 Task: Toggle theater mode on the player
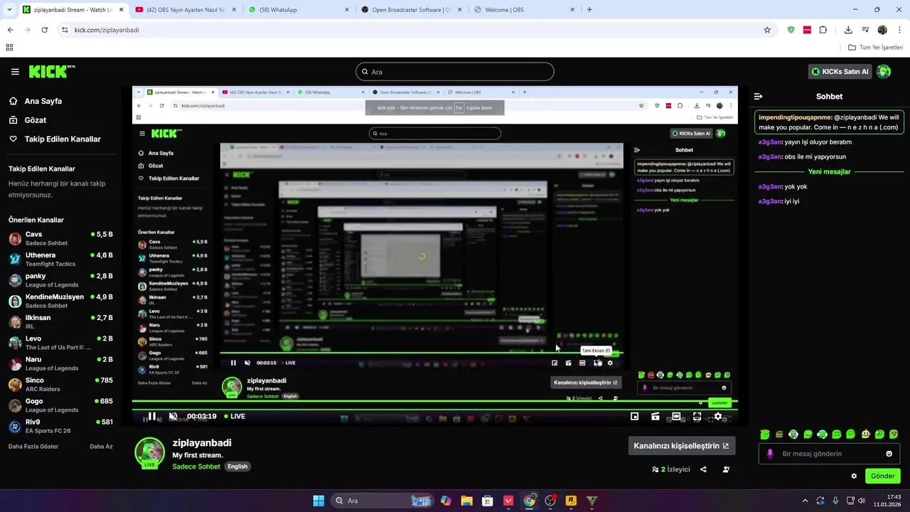[676, 417]
